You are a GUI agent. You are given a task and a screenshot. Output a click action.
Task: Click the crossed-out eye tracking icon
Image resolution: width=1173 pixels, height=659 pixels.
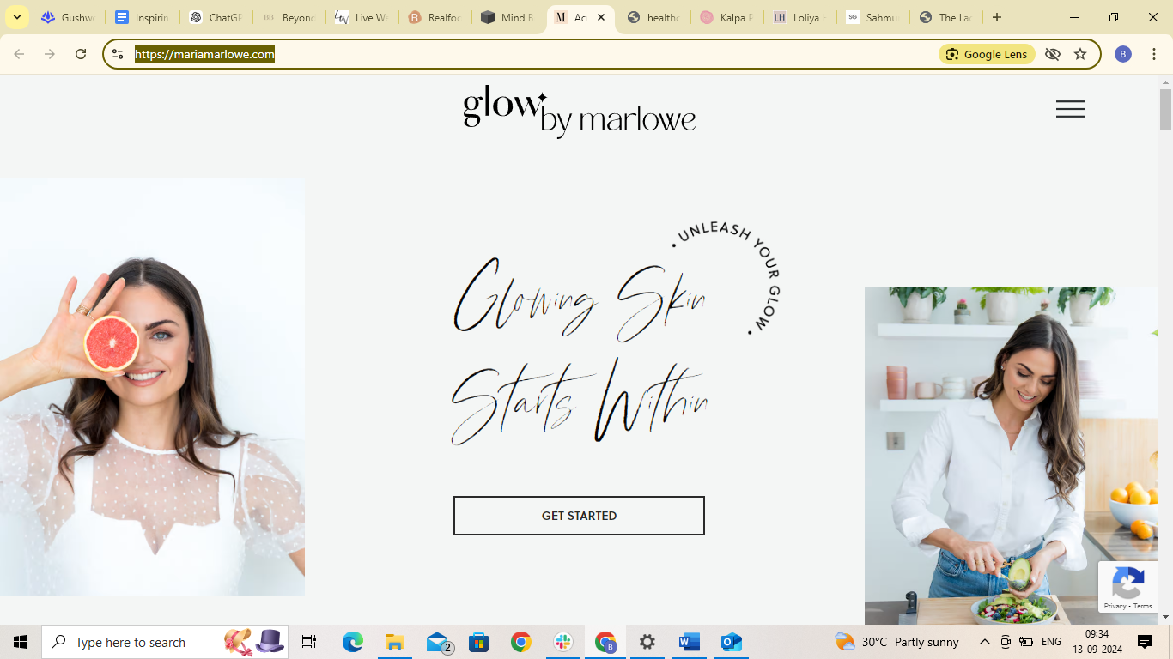(1053, 54)
